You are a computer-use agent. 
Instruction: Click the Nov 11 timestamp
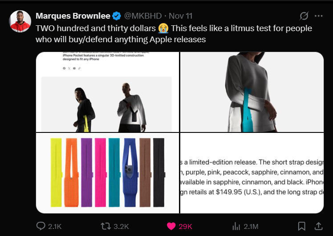click(x=180, y=16)
